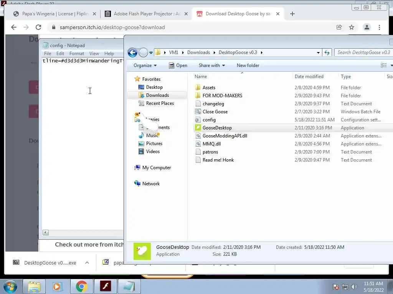This screenshot has width=393, height=294.
Task: Switch to Papa's Wingeria browser tab
Action: point(55,14)
